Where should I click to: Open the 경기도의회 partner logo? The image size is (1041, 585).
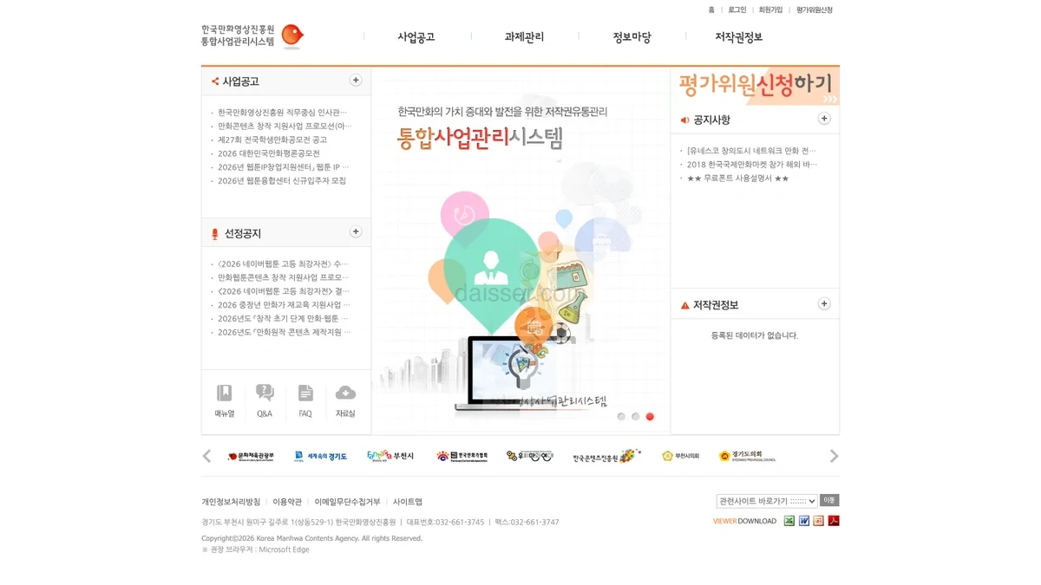tap(747, 456)
